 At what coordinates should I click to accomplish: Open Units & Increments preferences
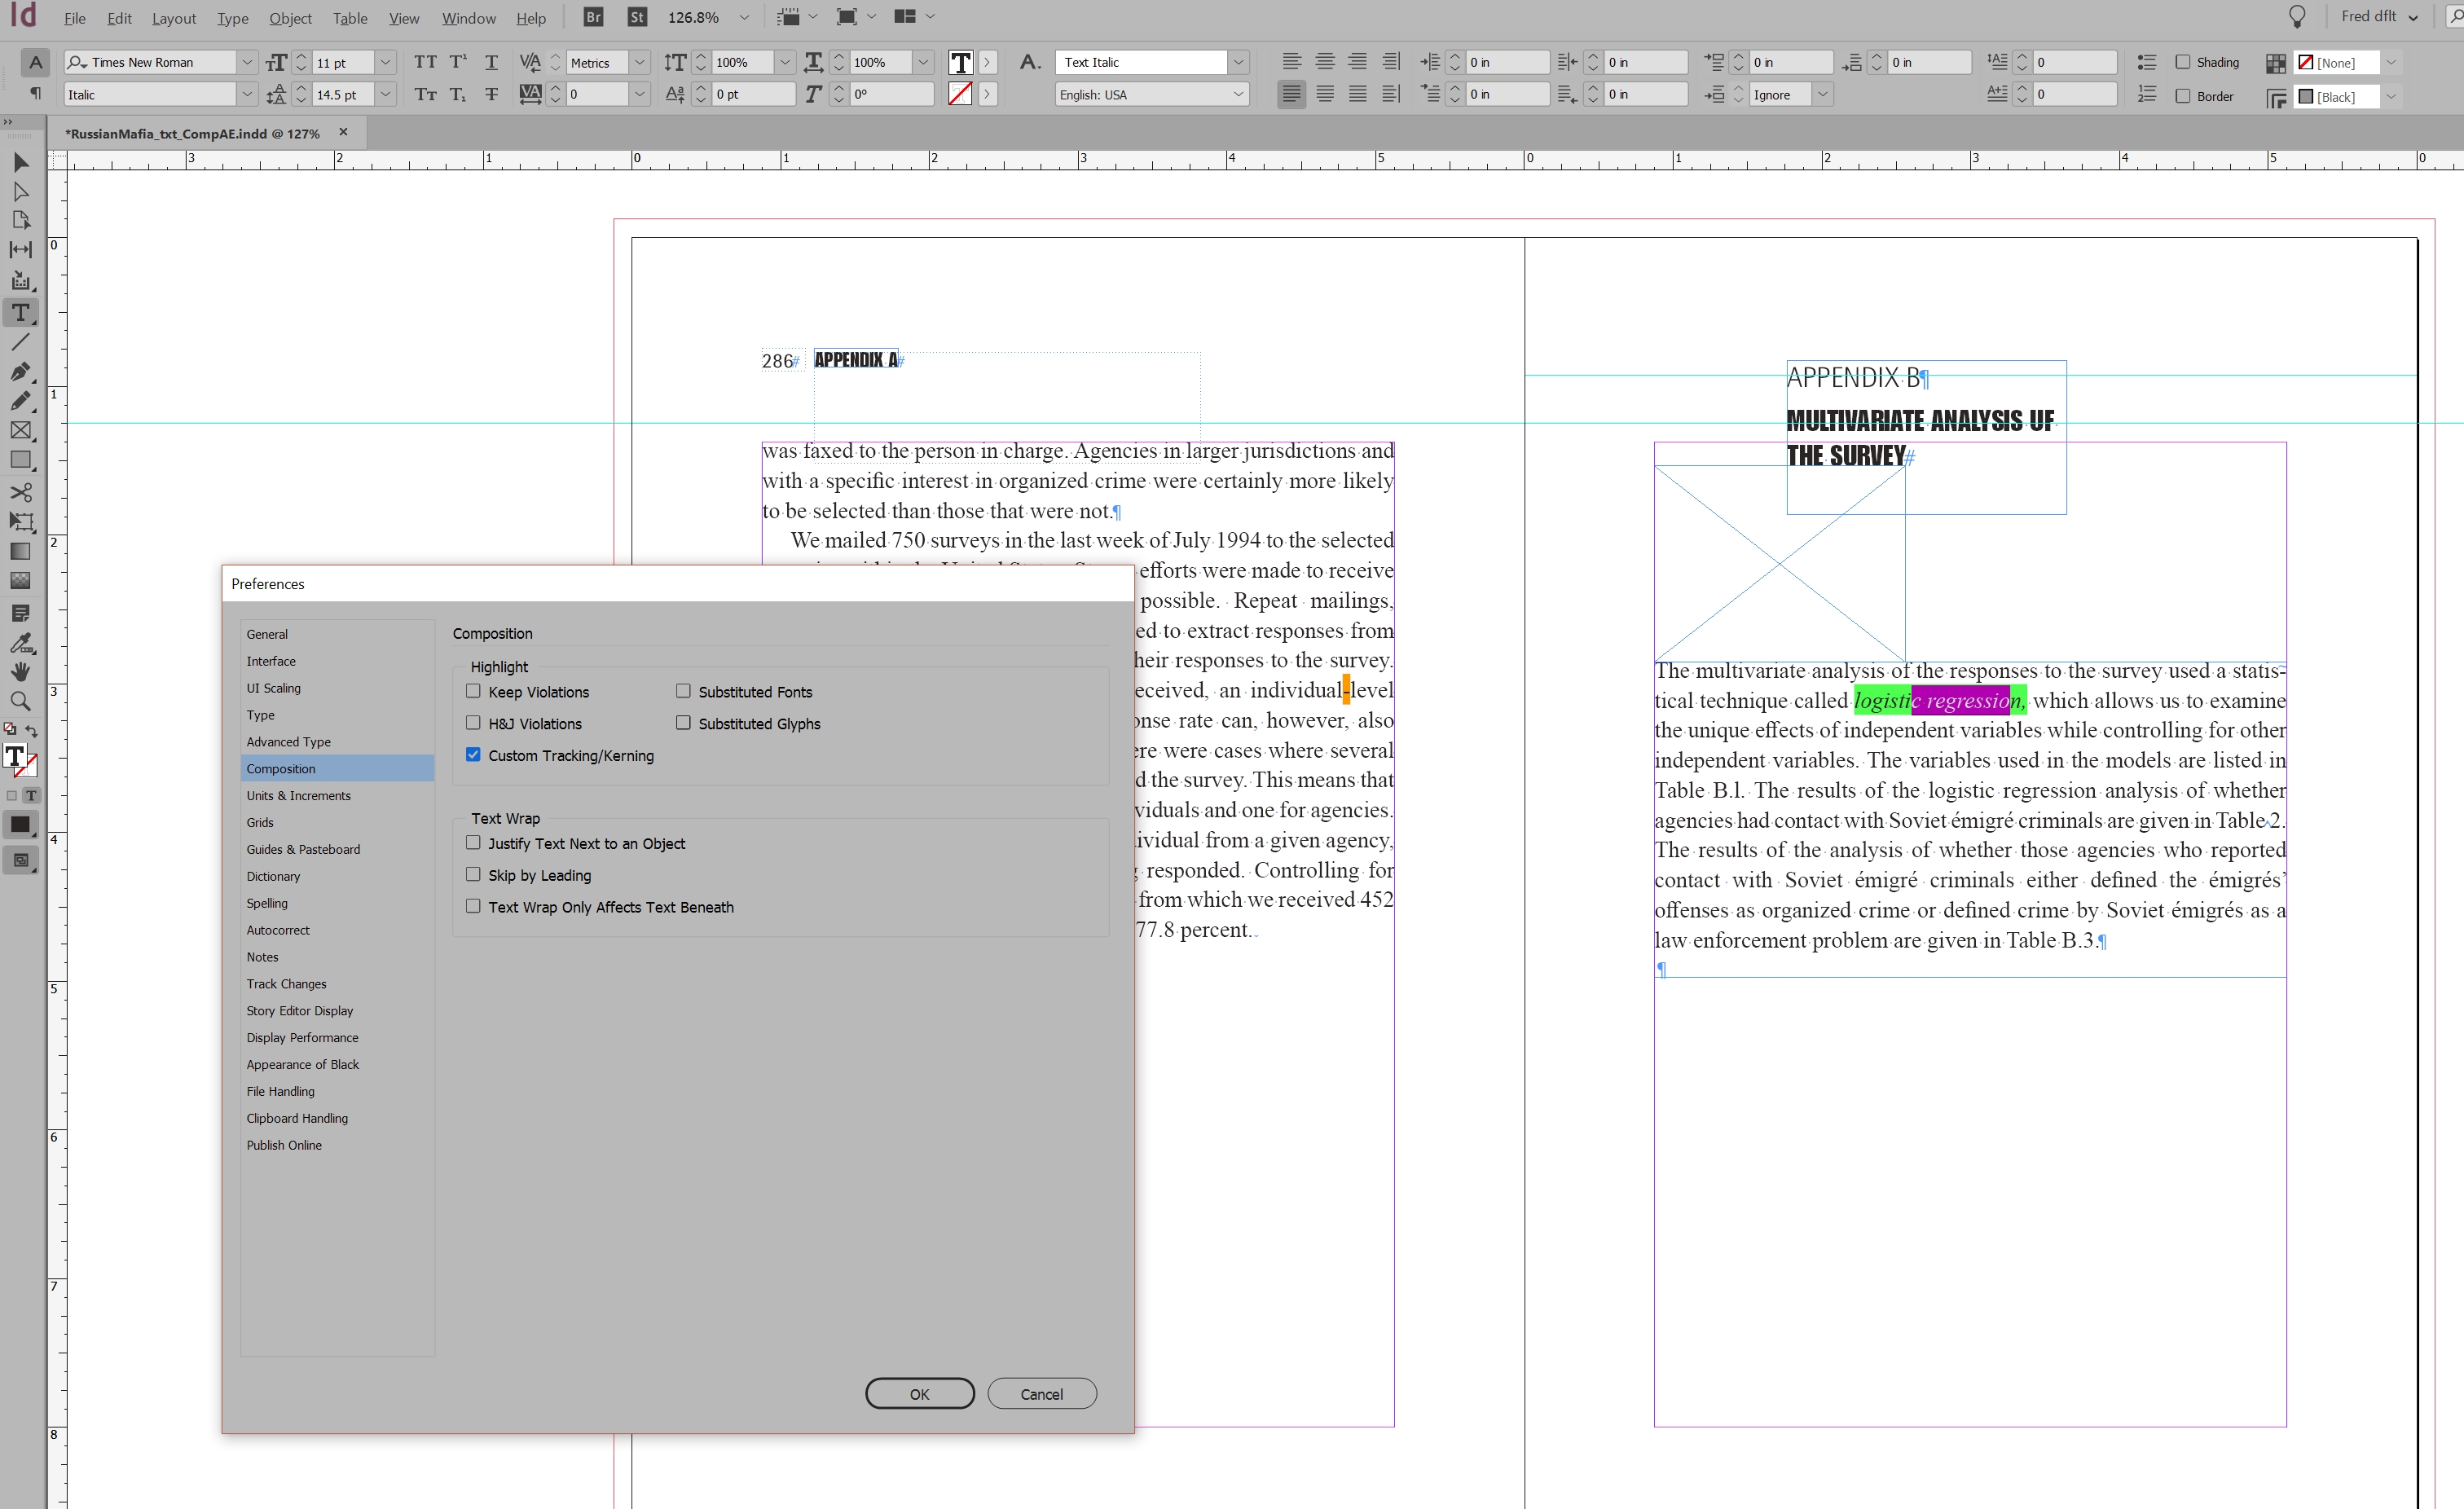tap(299, 795)
